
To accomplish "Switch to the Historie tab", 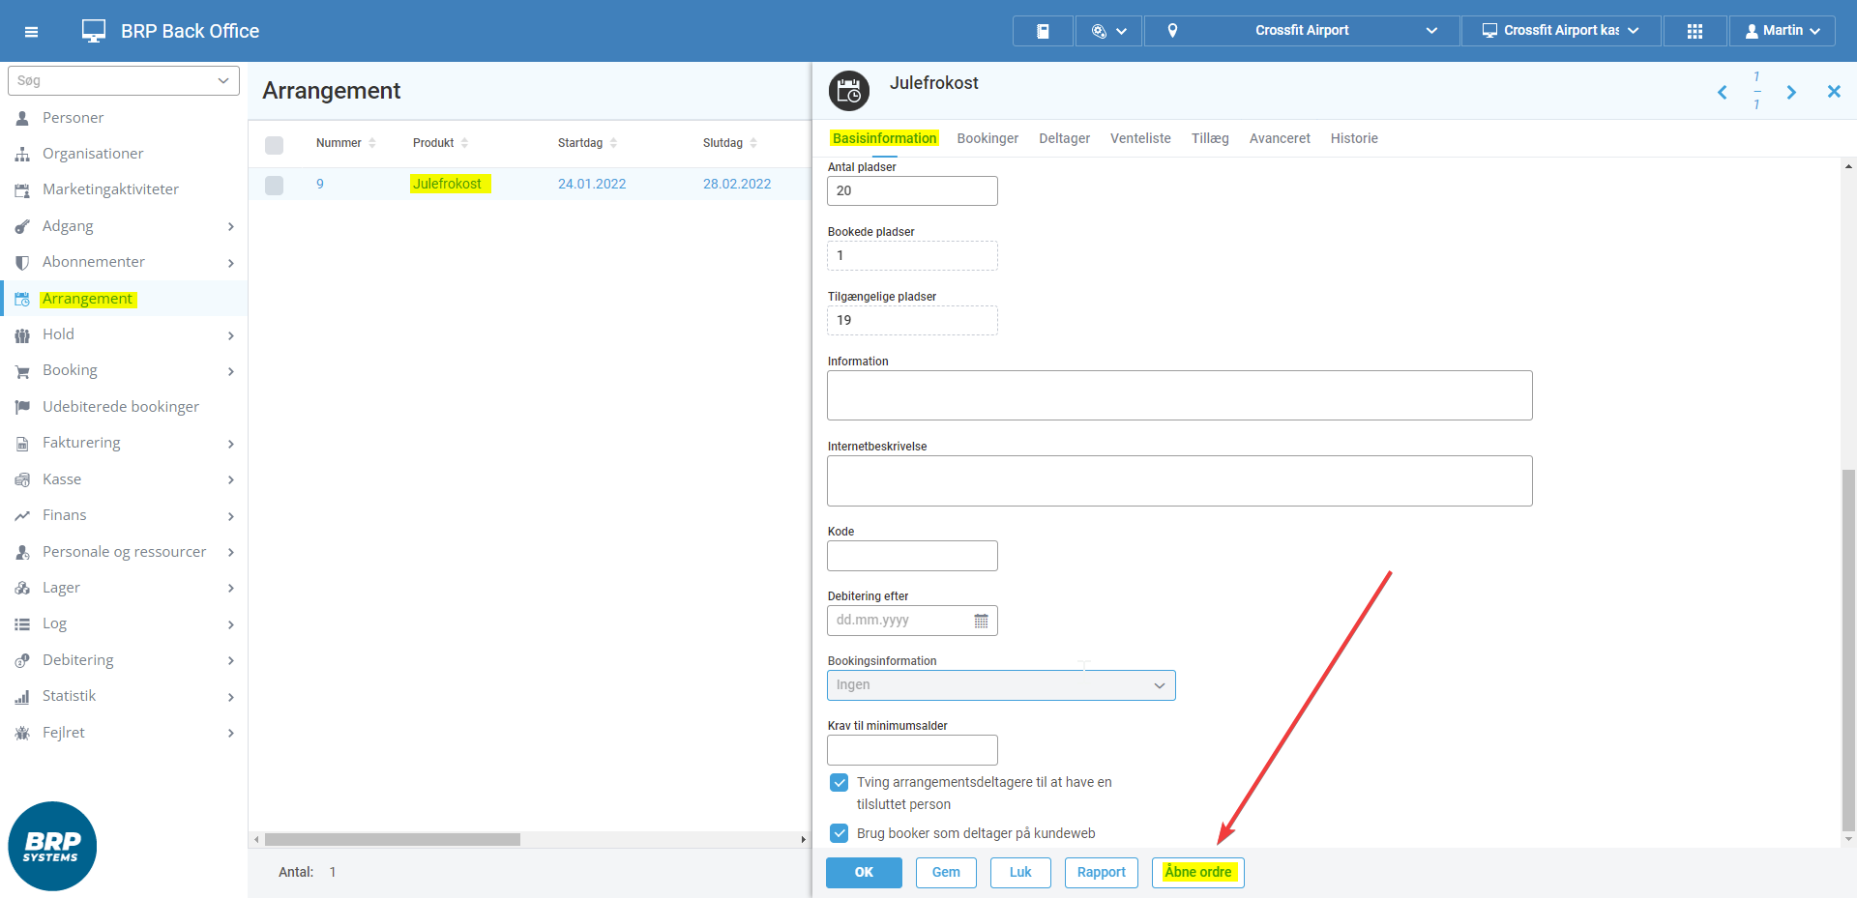I will point(1354,138).
